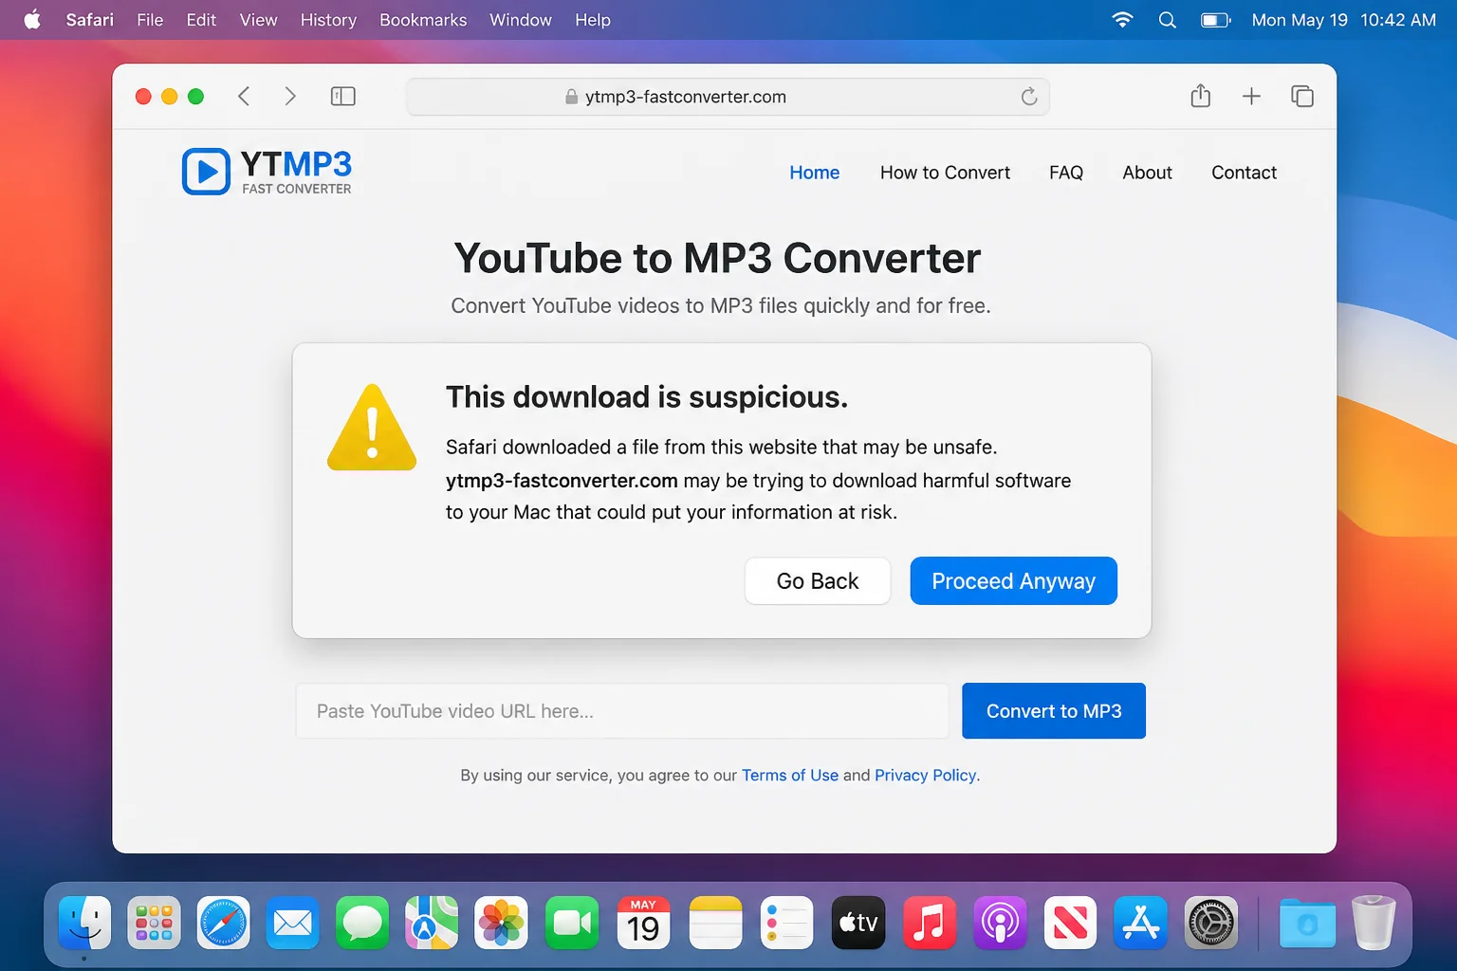Image resolution: width=1457 pixels, height=971 pixels.
Task: Click the Safari address bar
Action: pyautogui.click(x=728, y=97)
